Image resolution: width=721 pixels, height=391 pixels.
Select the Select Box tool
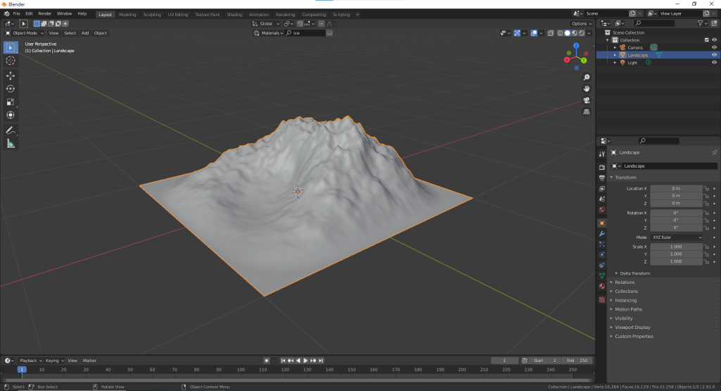pos(11,47)
